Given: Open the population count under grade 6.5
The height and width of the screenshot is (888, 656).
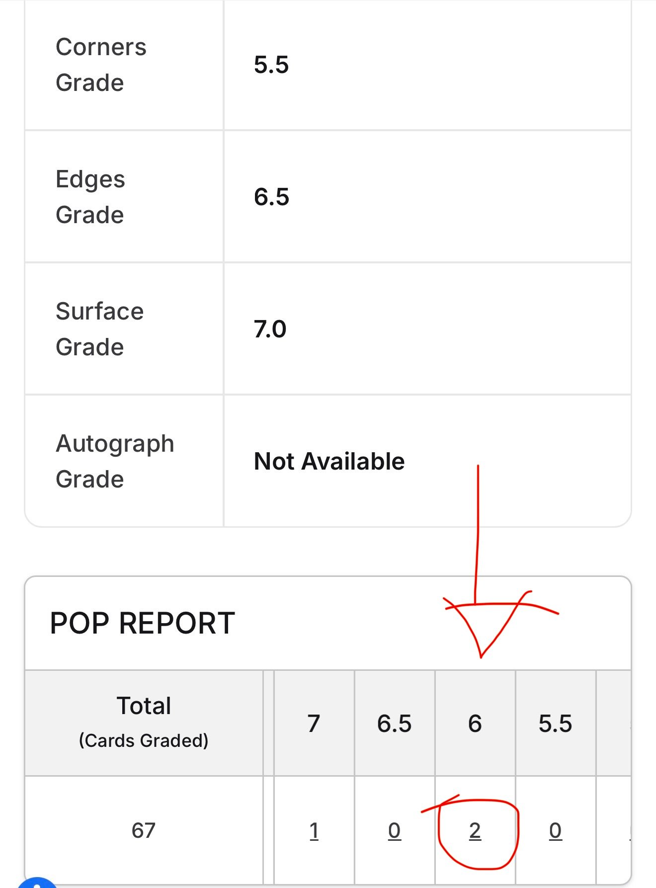Looking at the screenshot, I should (x=394, y=830).
